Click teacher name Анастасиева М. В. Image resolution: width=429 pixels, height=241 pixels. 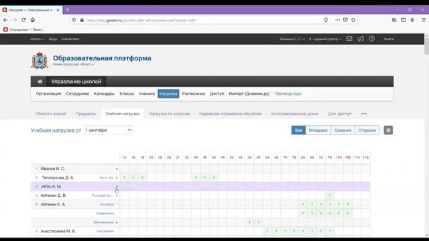58,231
